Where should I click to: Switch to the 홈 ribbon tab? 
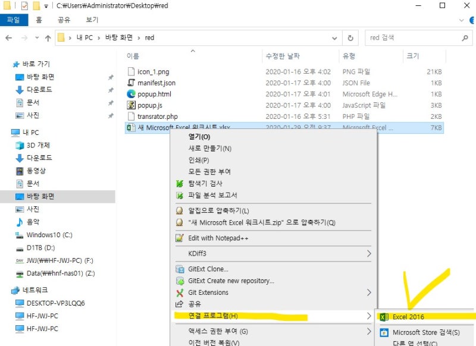click(39, 20)
